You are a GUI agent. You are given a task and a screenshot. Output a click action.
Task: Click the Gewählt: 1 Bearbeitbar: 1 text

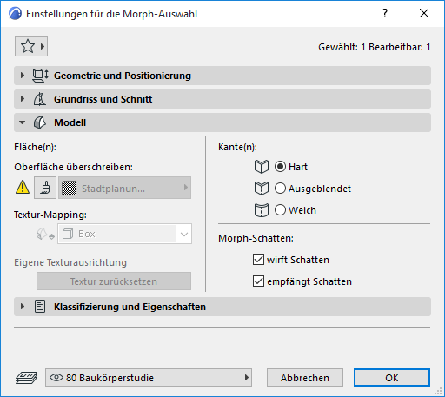coord(375,47)
